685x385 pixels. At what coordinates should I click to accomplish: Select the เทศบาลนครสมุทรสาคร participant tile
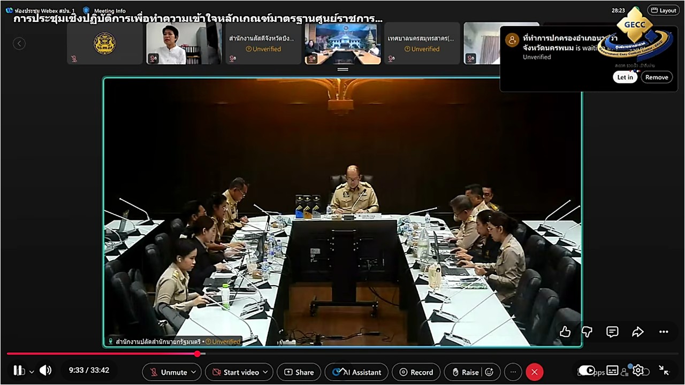coord(422,43)
